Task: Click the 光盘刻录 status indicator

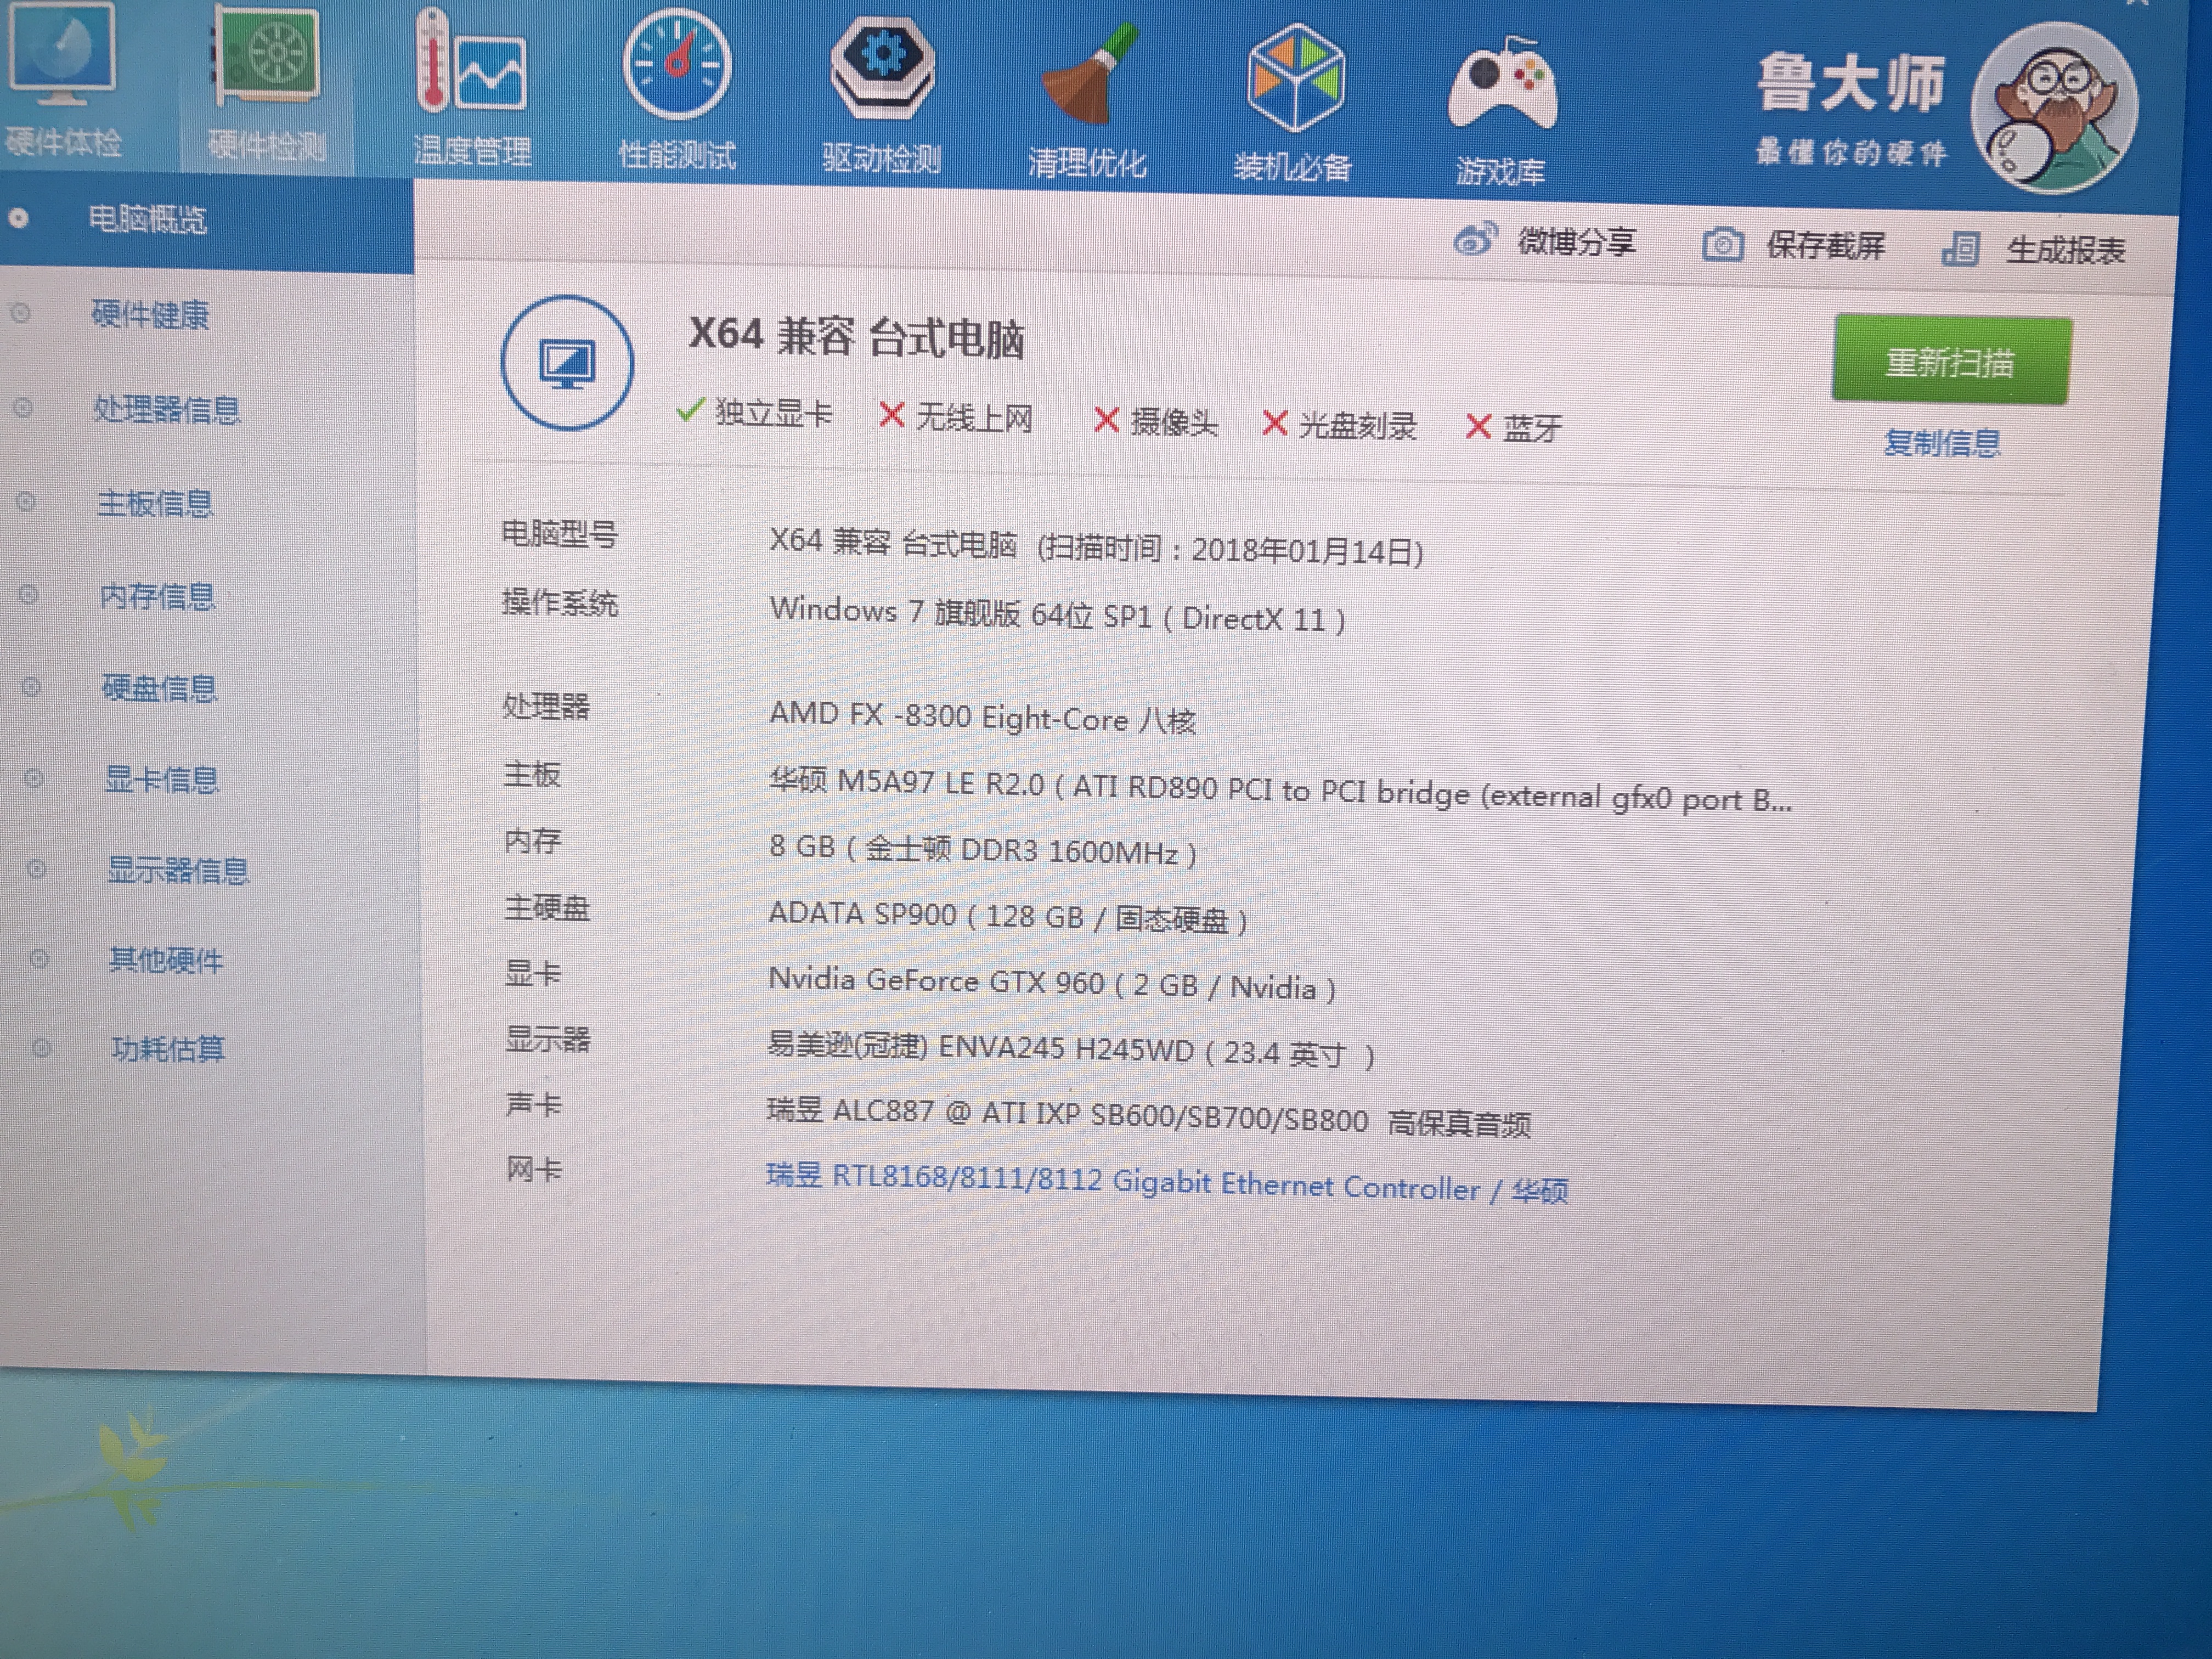Action: (1339, 425)
